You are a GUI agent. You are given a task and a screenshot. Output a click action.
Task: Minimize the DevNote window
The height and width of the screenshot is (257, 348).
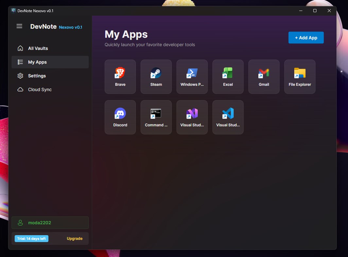301,11
